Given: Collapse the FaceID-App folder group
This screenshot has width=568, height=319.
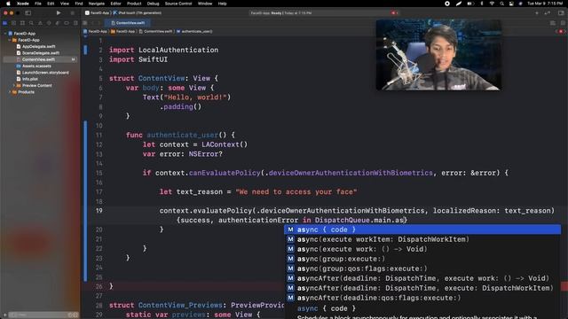Looking at the screenshot, I should coord(10,40).
